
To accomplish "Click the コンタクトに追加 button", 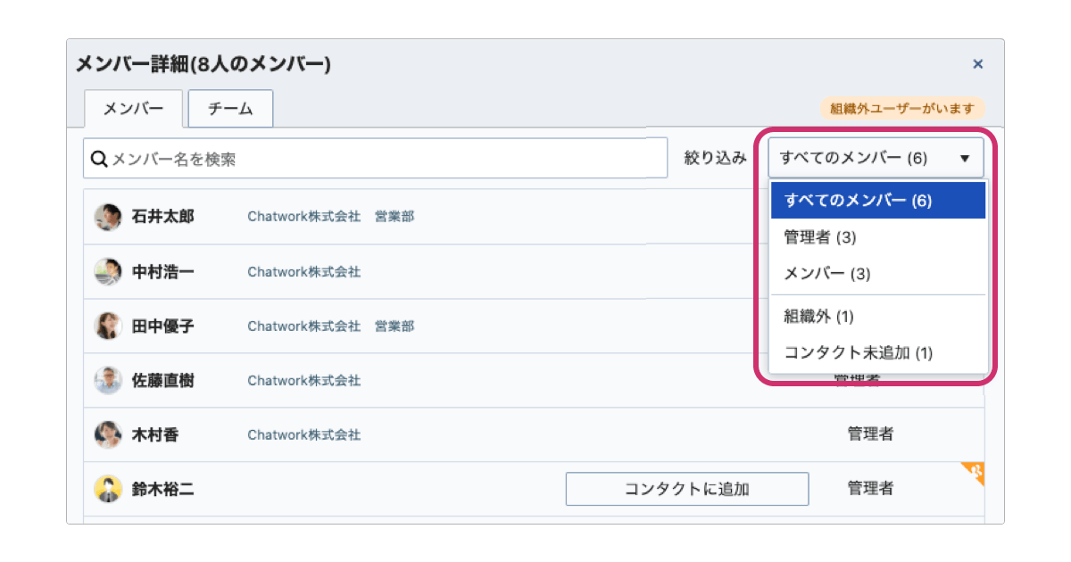I will click(x=687, y=489).
